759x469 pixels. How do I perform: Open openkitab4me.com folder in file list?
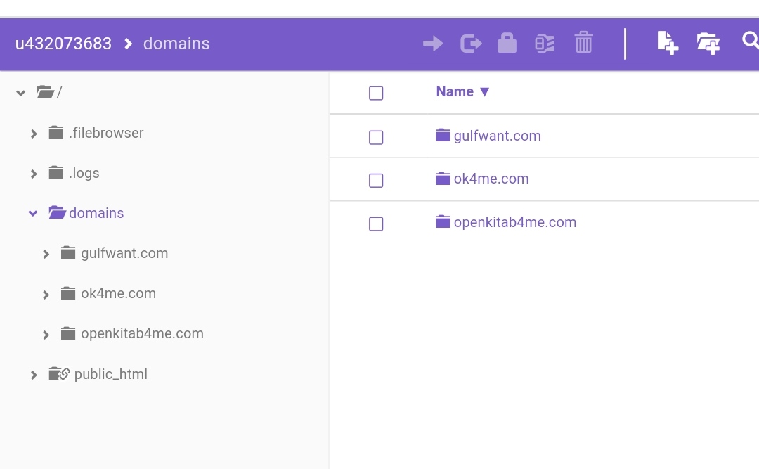tap(514, 222)
